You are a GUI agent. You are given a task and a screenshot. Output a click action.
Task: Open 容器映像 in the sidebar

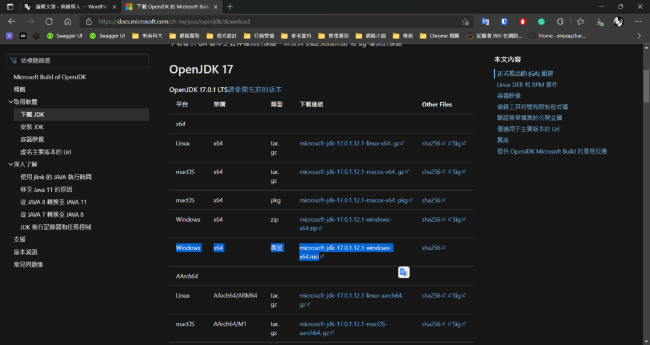(x=32, y=139)
